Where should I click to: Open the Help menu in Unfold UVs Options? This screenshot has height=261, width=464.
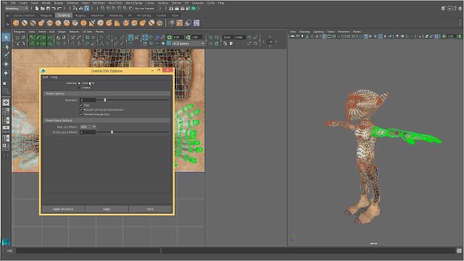pos(54,77)
